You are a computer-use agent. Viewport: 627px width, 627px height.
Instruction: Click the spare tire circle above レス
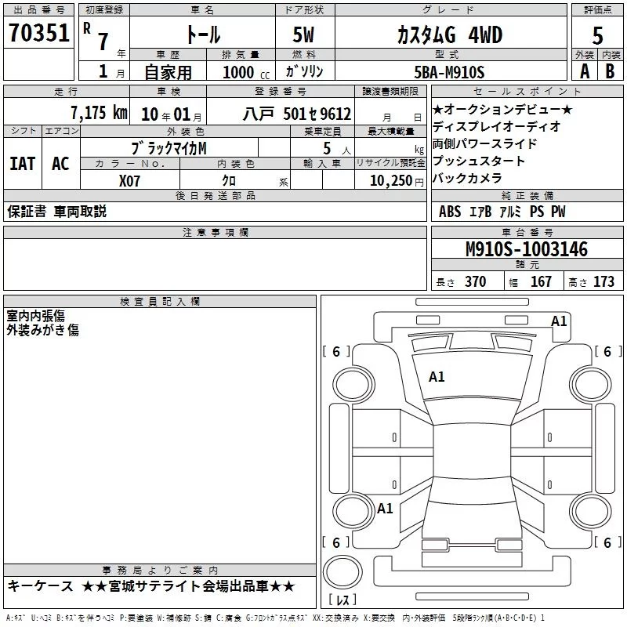(342, 572)
